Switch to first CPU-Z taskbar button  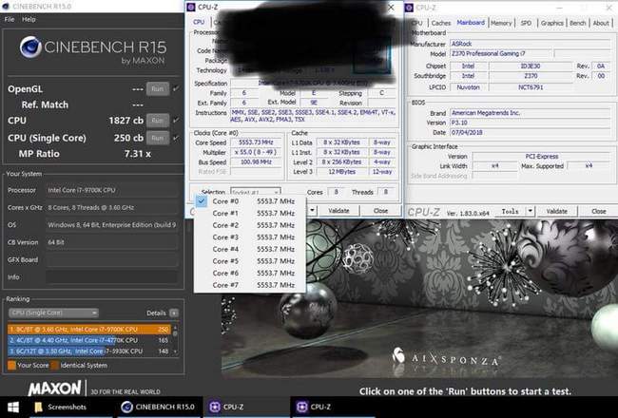click(x=246, y=407)
